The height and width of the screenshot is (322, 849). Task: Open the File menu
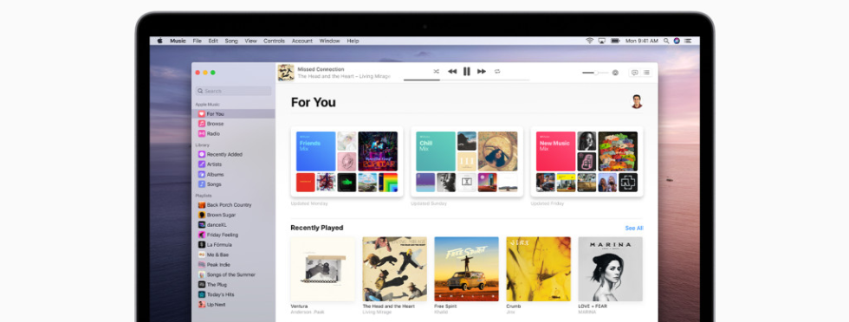[x=198, y=41]
